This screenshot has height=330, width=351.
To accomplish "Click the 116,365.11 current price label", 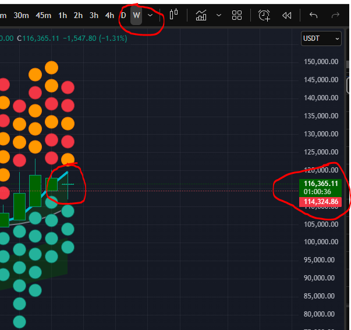I will [321, 184].
